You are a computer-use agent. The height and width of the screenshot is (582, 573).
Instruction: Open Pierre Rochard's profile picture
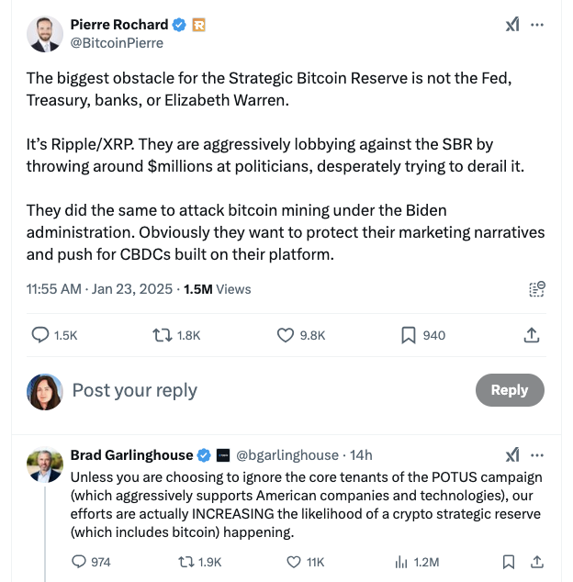point(45,34)
